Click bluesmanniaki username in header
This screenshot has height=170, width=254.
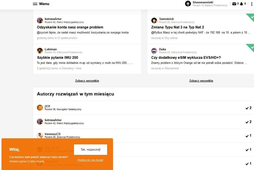pos(203,2)
